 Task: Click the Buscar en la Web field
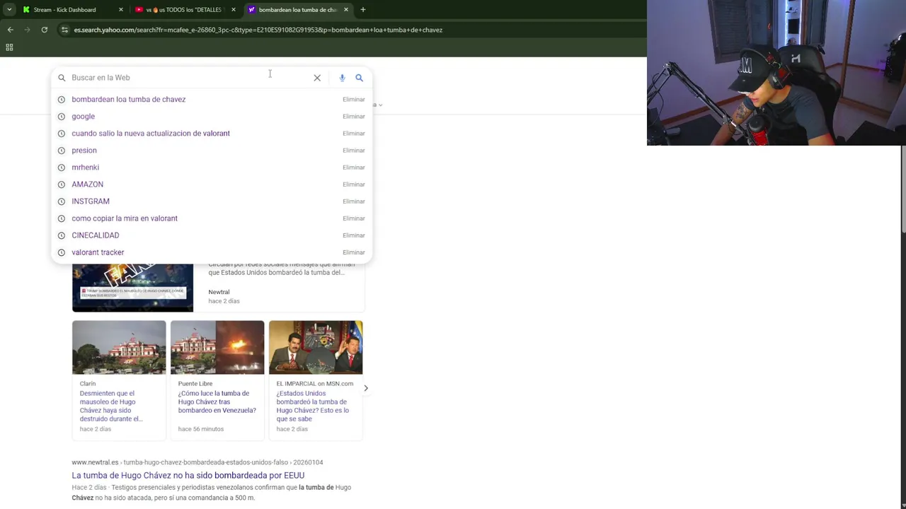tap(190, 78)
